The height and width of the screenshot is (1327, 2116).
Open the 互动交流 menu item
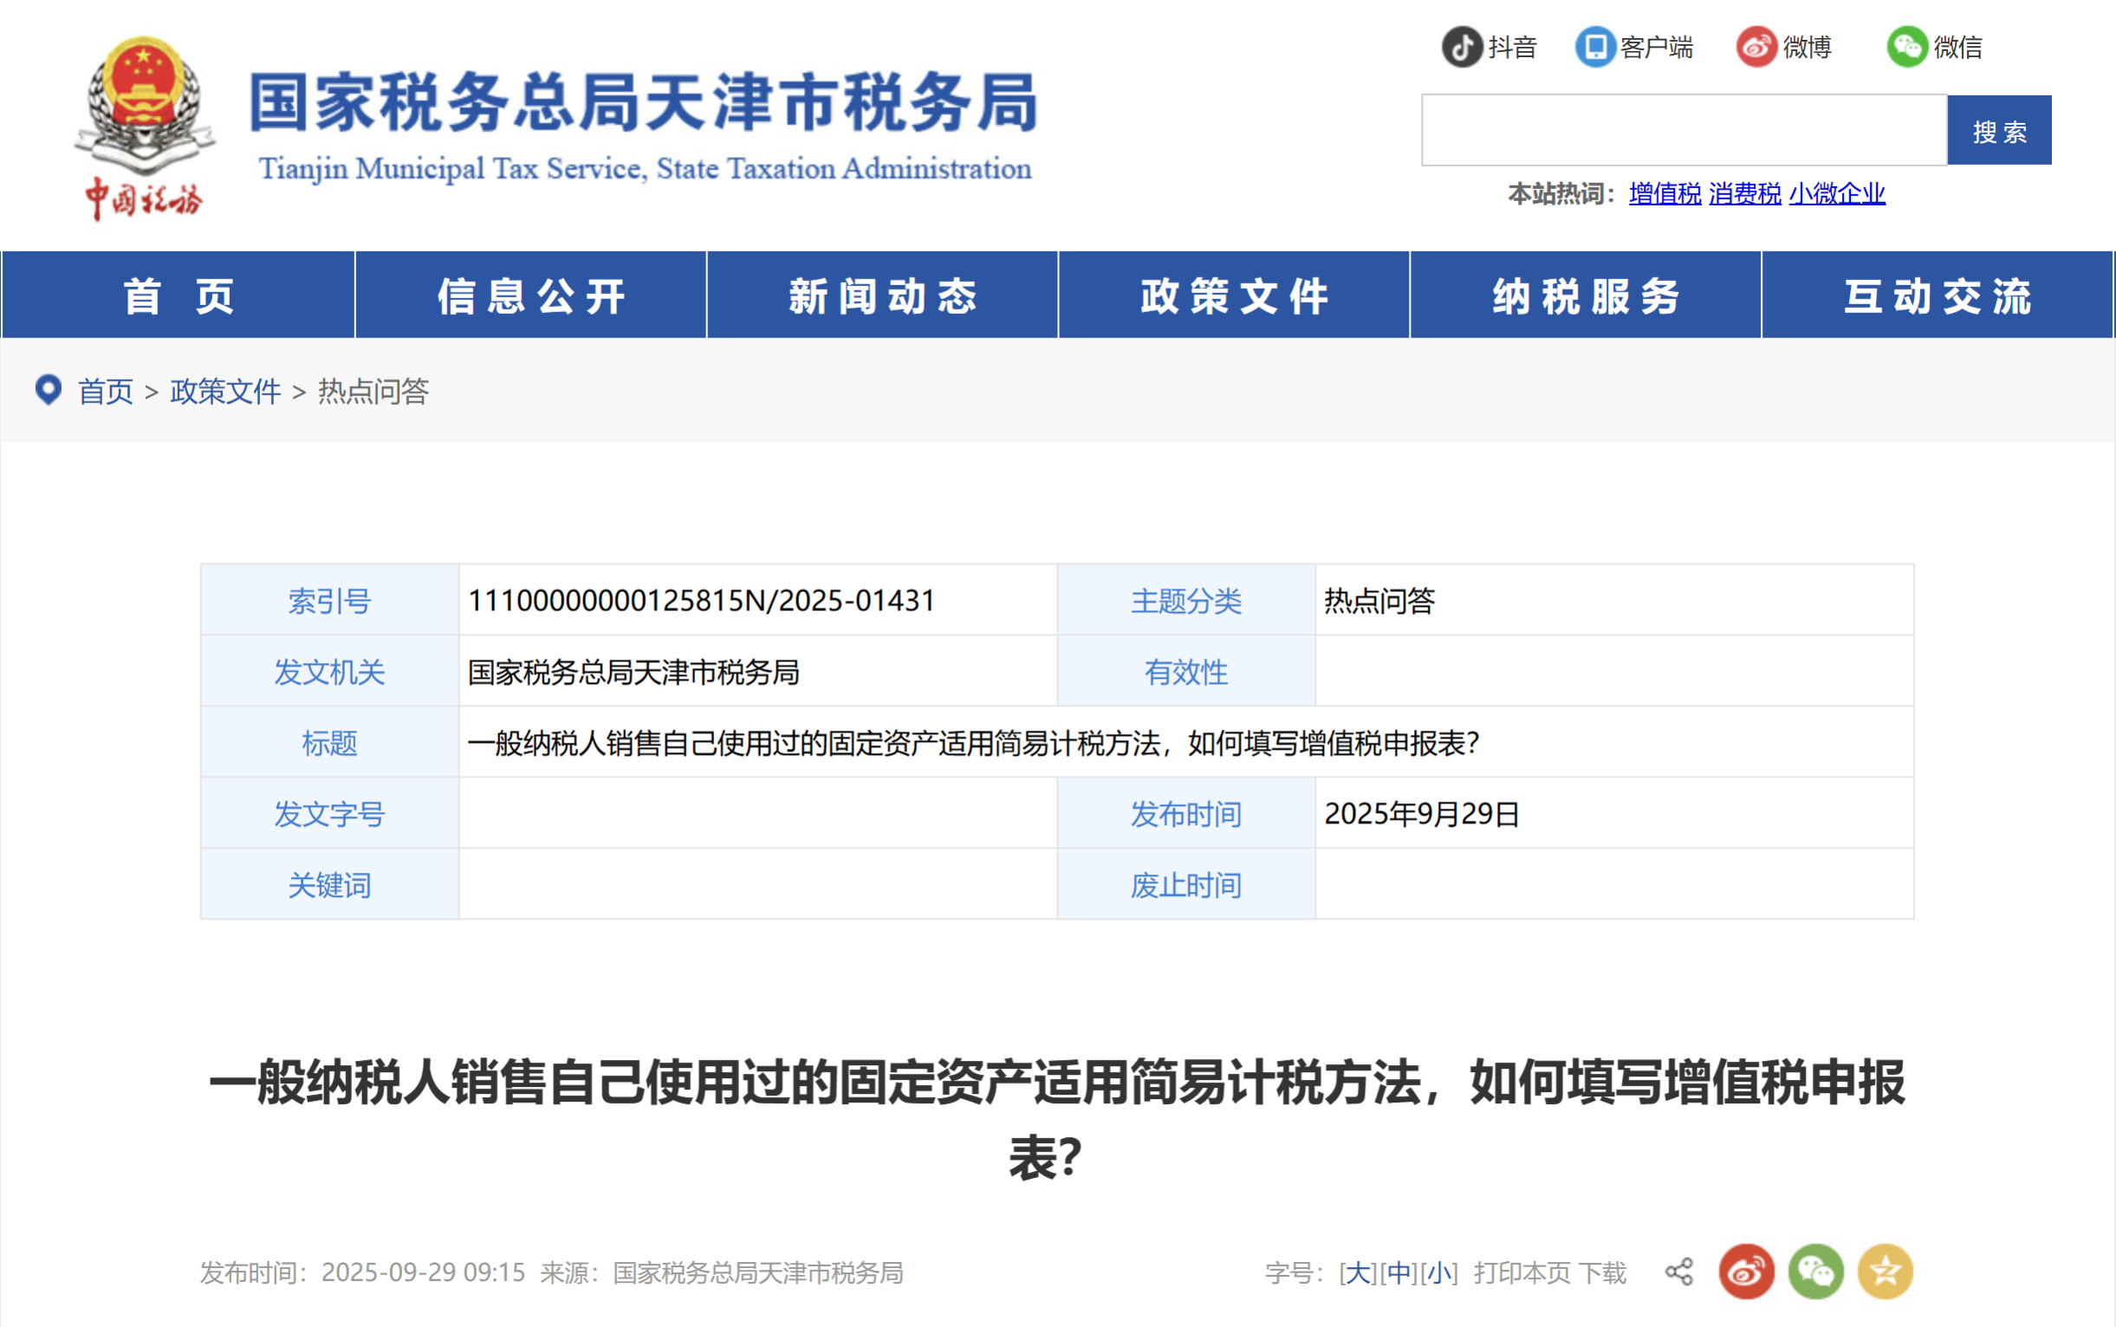tap(1937, 295)
